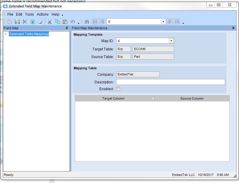Open the record navigation dropdown arrow
This screenshot has width=239, height=183.
tap(163, 22)
